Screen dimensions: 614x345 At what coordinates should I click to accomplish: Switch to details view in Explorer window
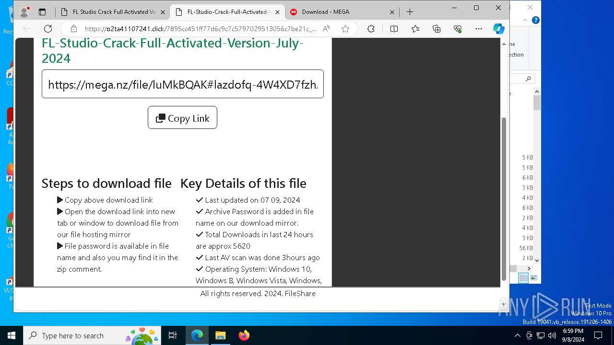523,278
